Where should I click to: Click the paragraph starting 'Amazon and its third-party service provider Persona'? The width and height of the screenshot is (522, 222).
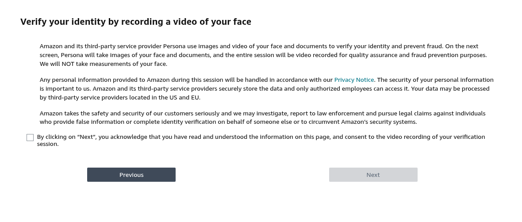263,55
